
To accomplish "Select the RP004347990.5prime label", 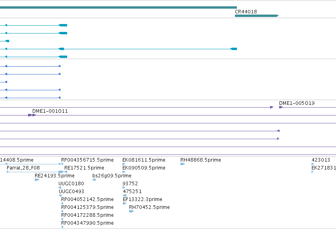I will tap(87, 223).
